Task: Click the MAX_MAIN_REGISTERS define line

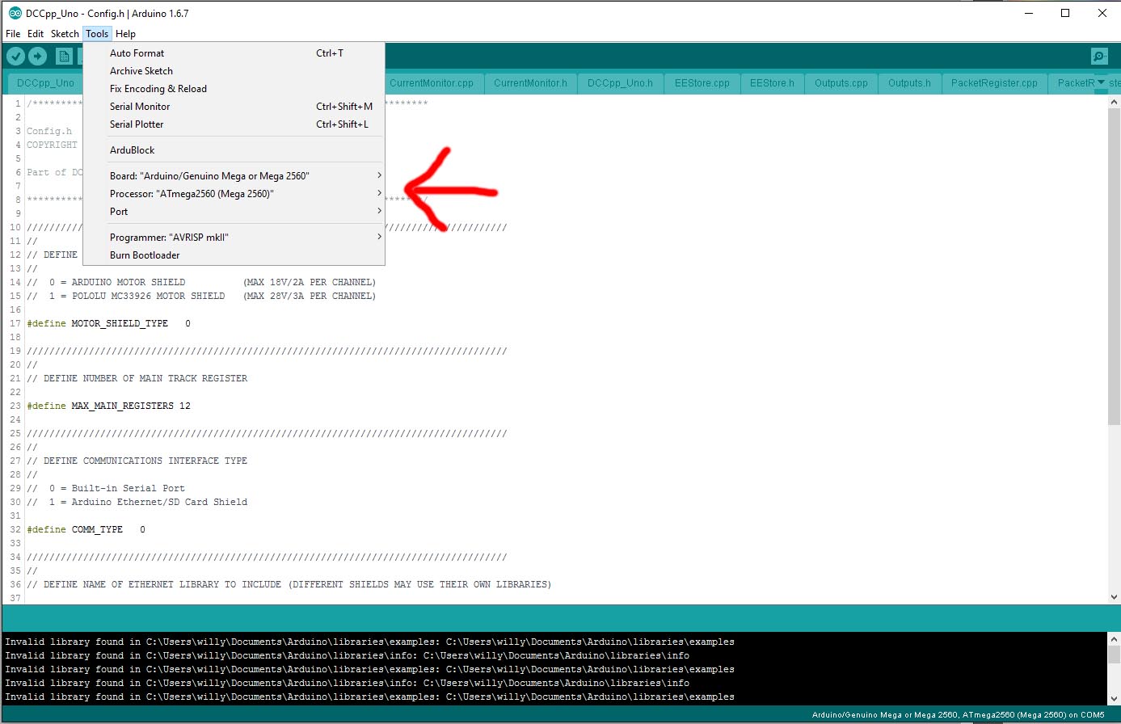Action: (108, 406)
